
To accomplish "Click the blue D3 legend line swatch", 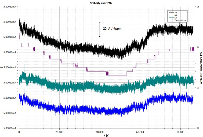I will click(171, 15).
